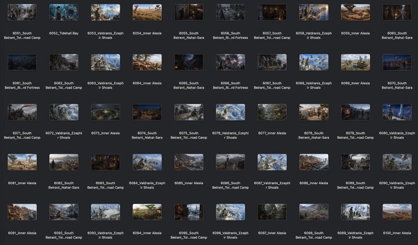Screen dimensions: 418x245
Task: Click the file name '6097_Inner Alesia'
Action: [x=272, y=233]
